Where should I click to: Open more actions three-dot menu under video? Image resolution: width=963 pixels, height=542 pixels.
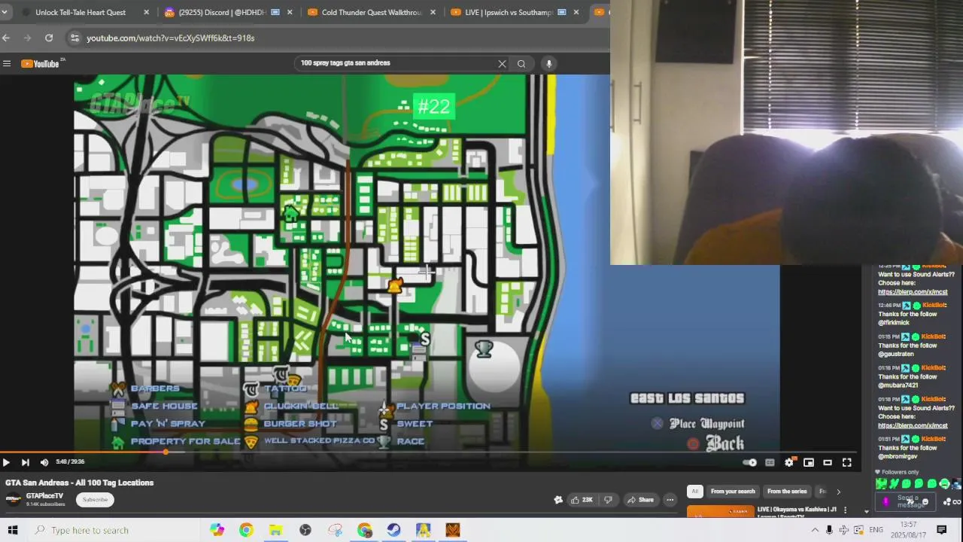(670, 500)
